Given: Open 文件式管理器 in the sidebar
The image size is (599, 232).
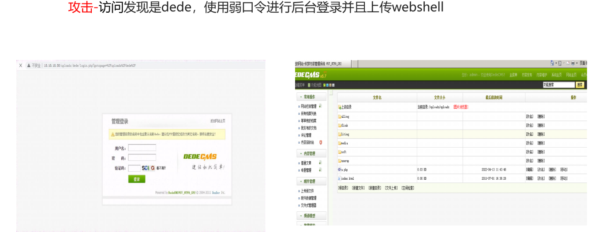Looking at the screenshot, I should [309, 205].
